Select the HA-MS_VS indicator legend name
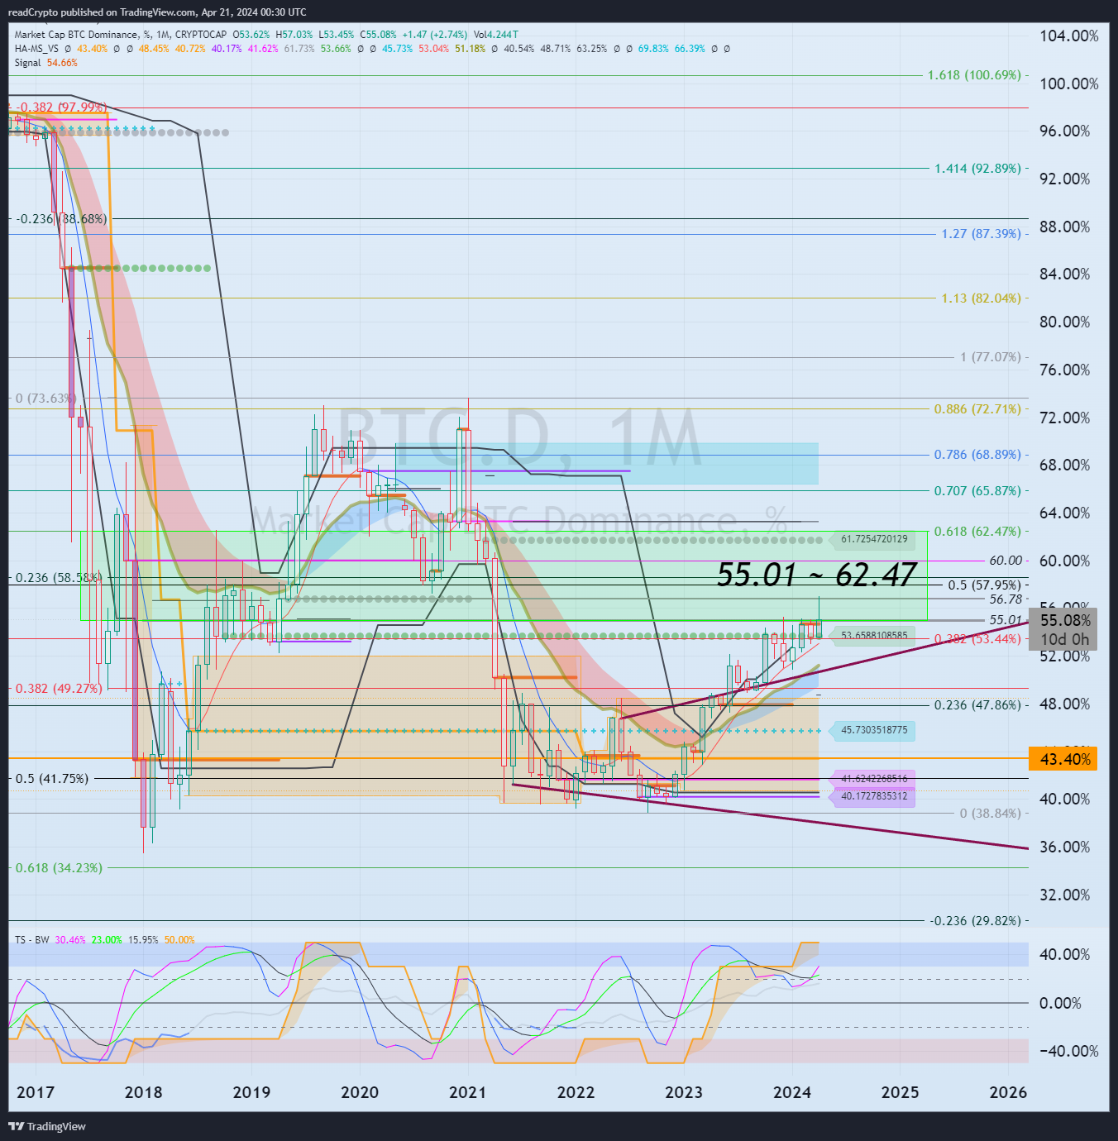The image size is (1118, 1141). coord(37,49)
